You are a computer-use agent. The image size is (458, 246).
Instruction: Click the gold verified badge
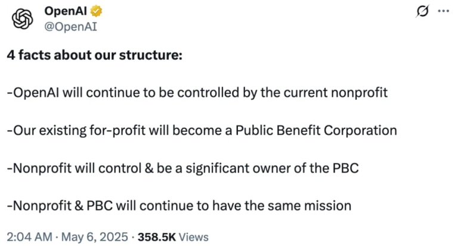(x=96, y=11)
